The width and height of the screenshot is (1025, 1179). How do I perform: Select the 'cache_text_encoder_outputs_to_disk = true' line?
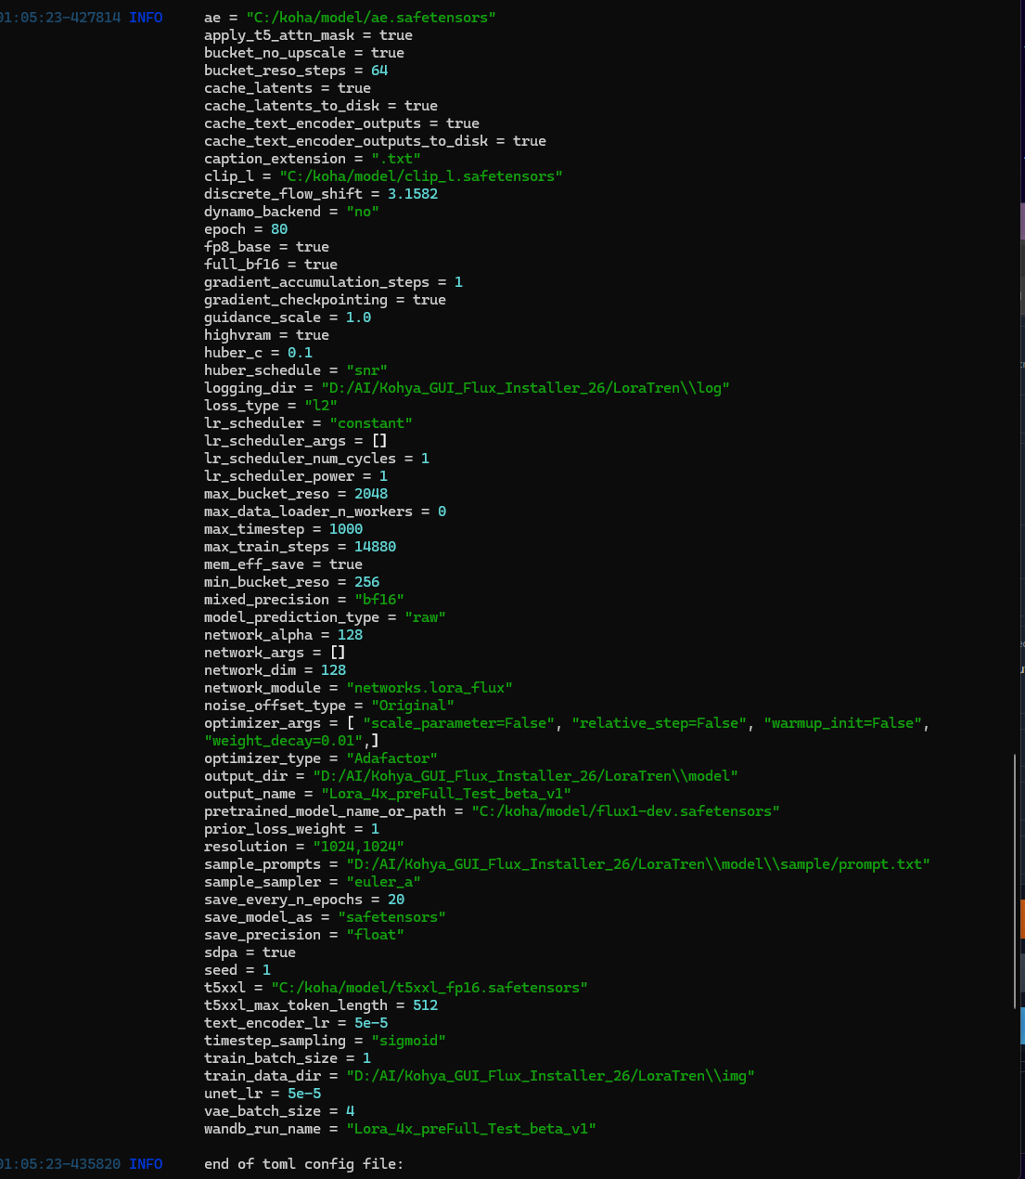[x=375, y=141]
